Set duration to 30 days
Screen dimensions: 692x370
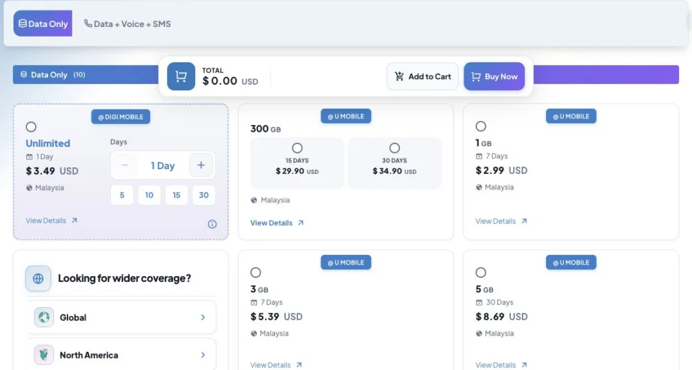203,195
